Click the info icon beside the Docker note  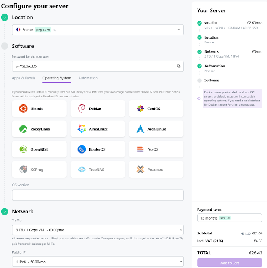coord(199,98)
